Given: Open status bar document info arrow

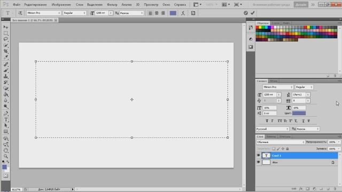Looking at the screenshot, I should point(73,189).
